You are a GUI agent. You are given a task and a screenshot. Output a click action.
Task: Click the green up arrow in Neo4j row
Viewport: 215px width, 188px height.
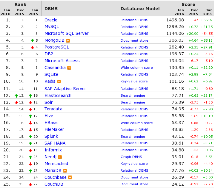point(30,157)
